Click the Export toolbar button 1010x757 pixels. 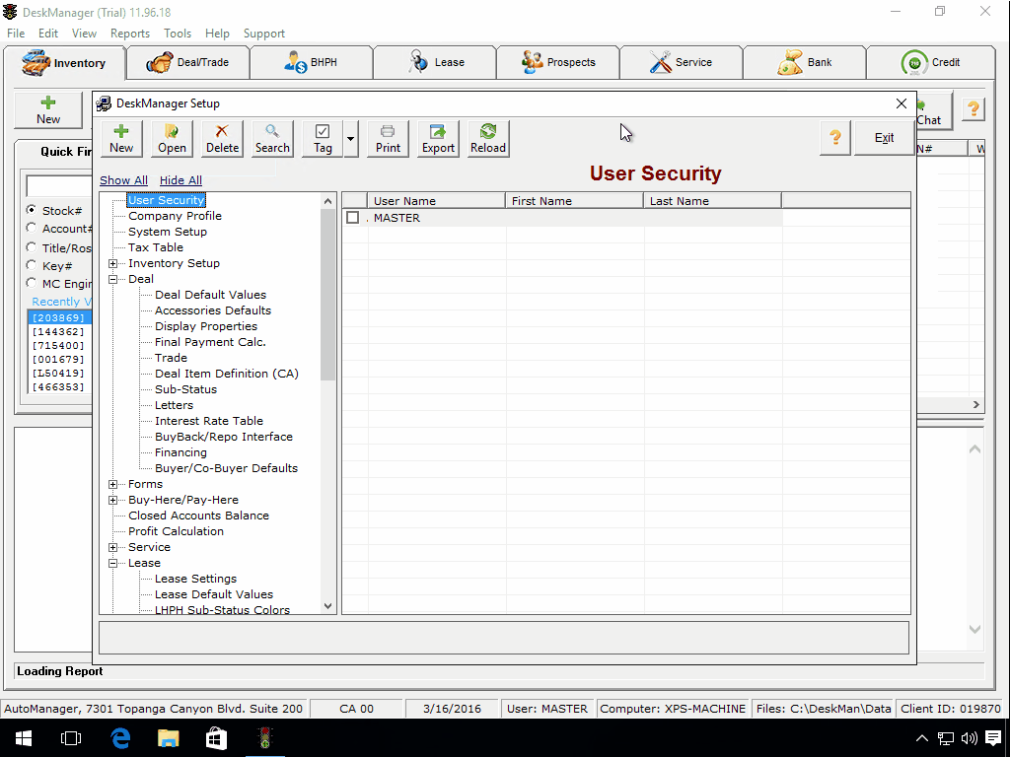[438, 138]
